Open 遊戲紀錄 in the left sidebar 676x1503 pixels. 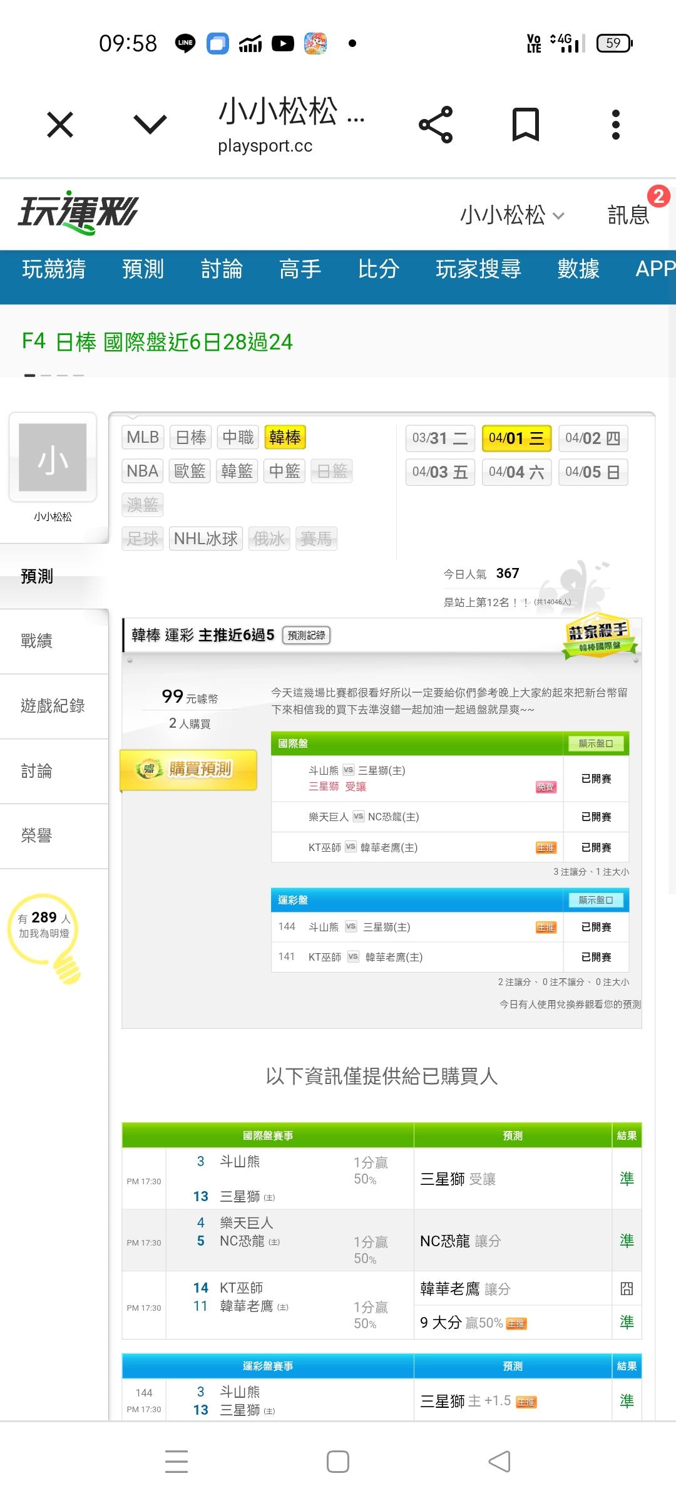pos(54,706)
